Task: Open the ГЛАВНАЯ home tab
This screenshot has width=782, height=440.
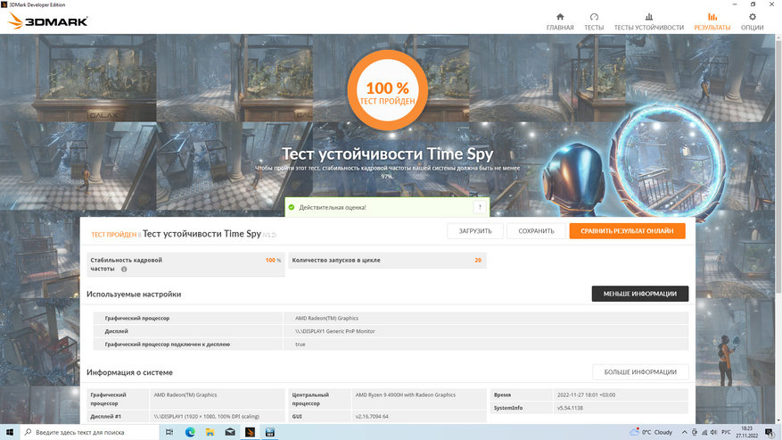Action: point(560,21)
